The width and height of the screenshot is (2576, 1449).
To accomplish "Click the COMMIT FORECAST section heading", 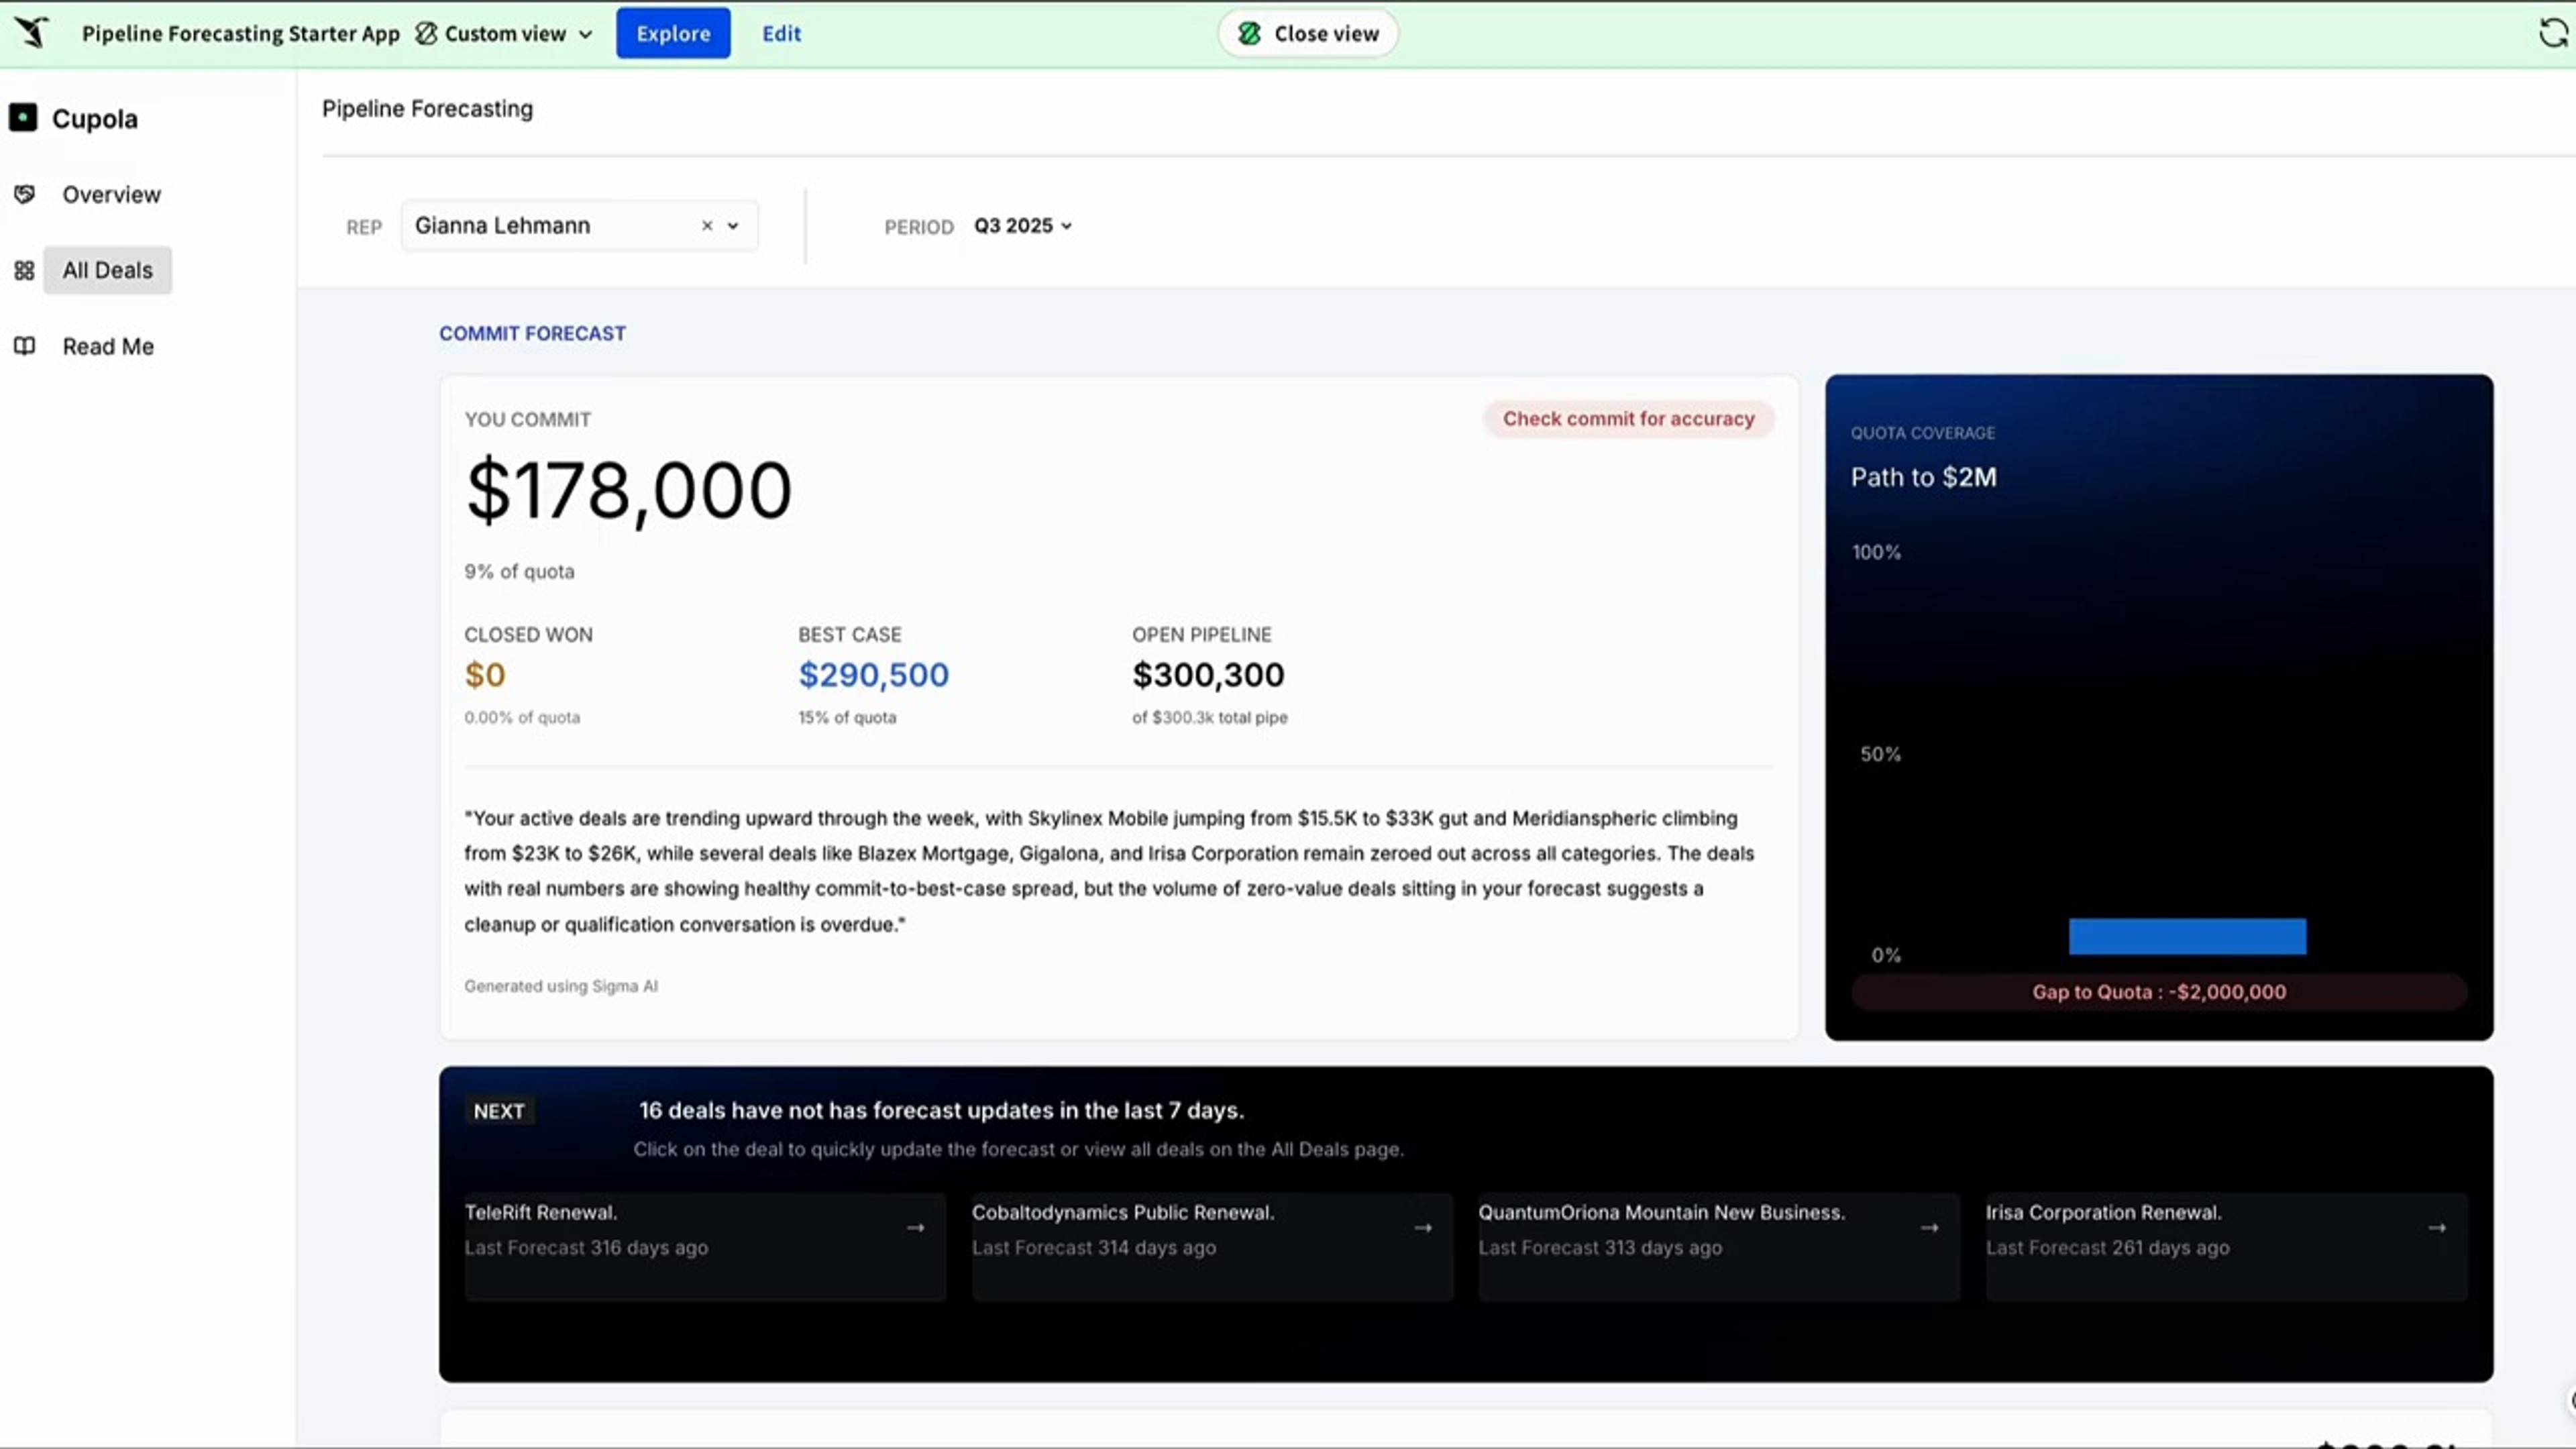I will (532, 333).
